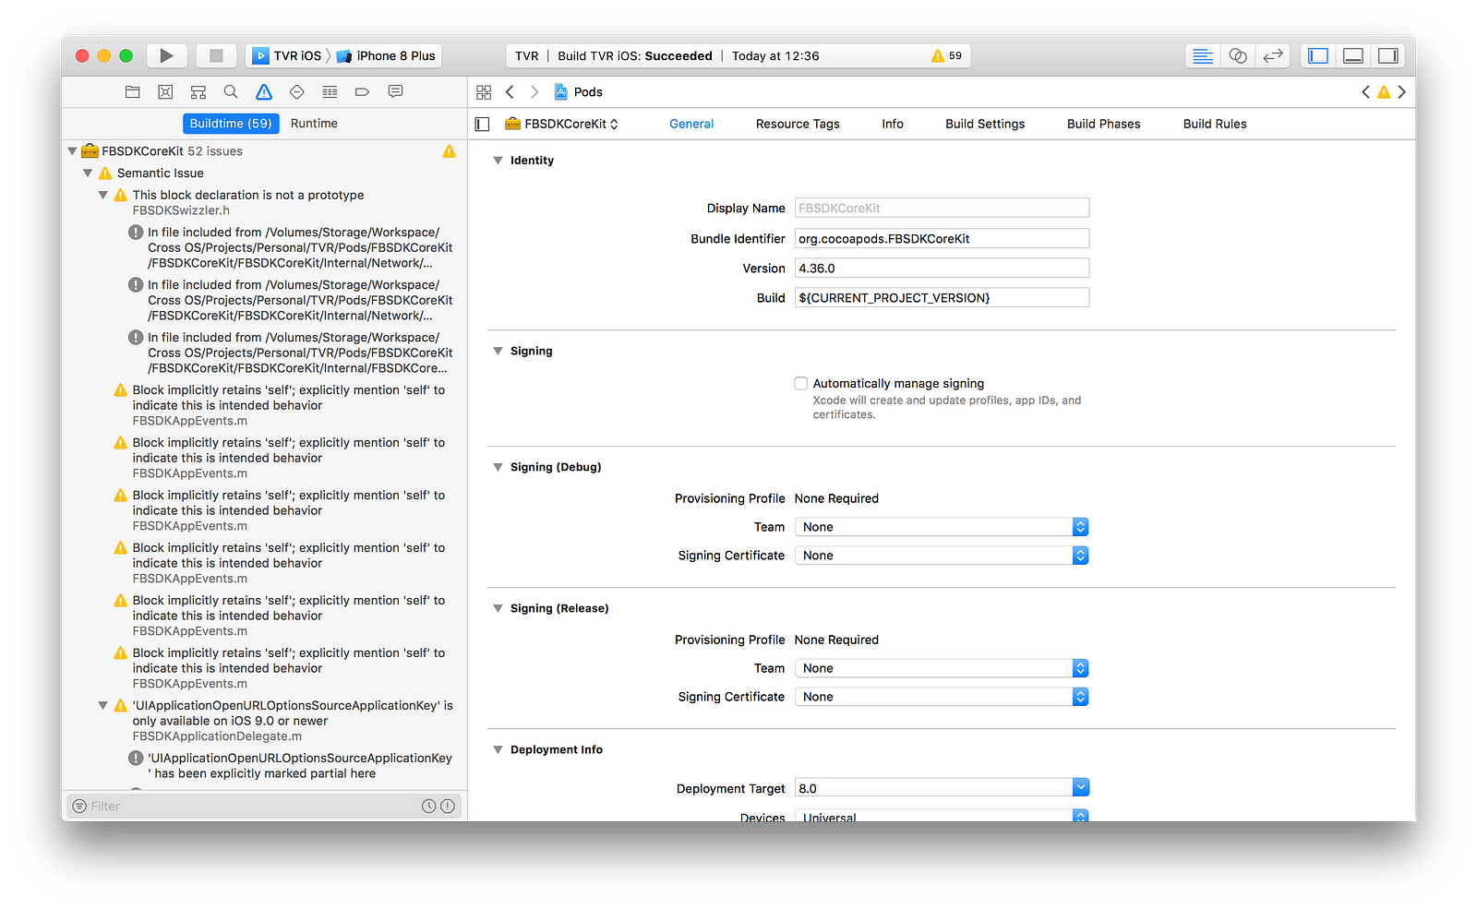This screenshot has width=1477, height=909.
Task: Open the Release Team dropdown
Action: (942, 668)
